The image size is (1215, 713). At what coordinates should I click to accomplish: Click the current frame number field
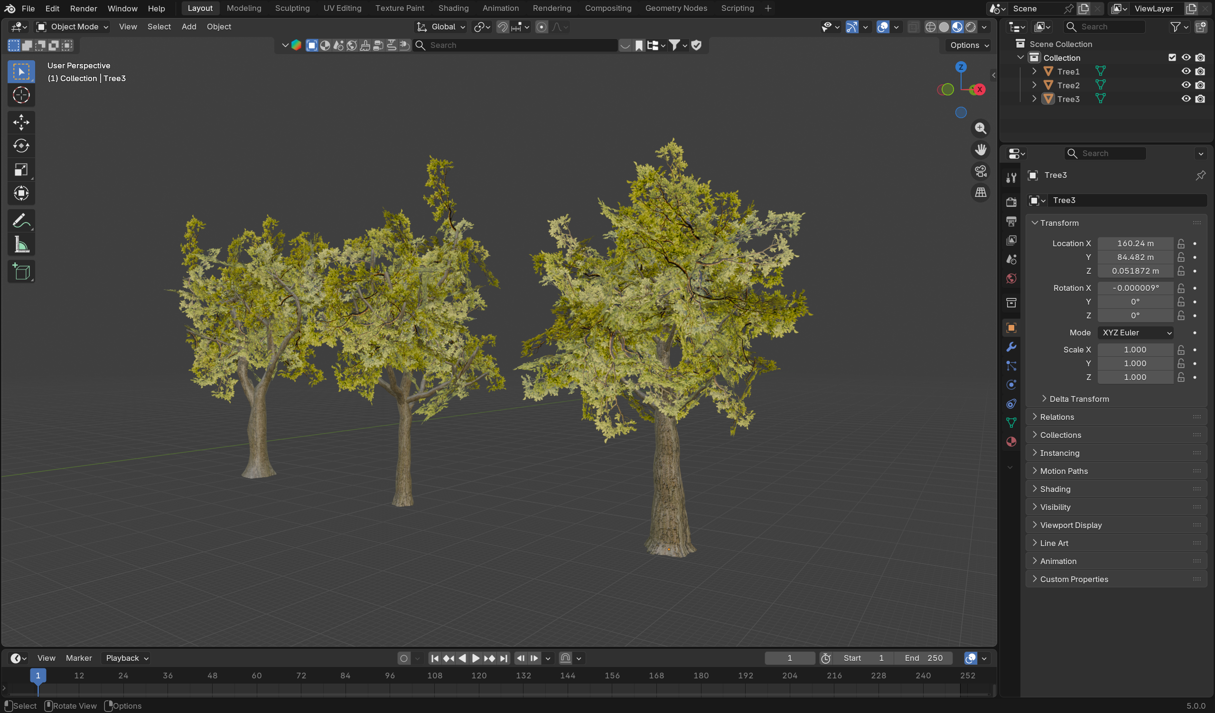click(789, 658)
